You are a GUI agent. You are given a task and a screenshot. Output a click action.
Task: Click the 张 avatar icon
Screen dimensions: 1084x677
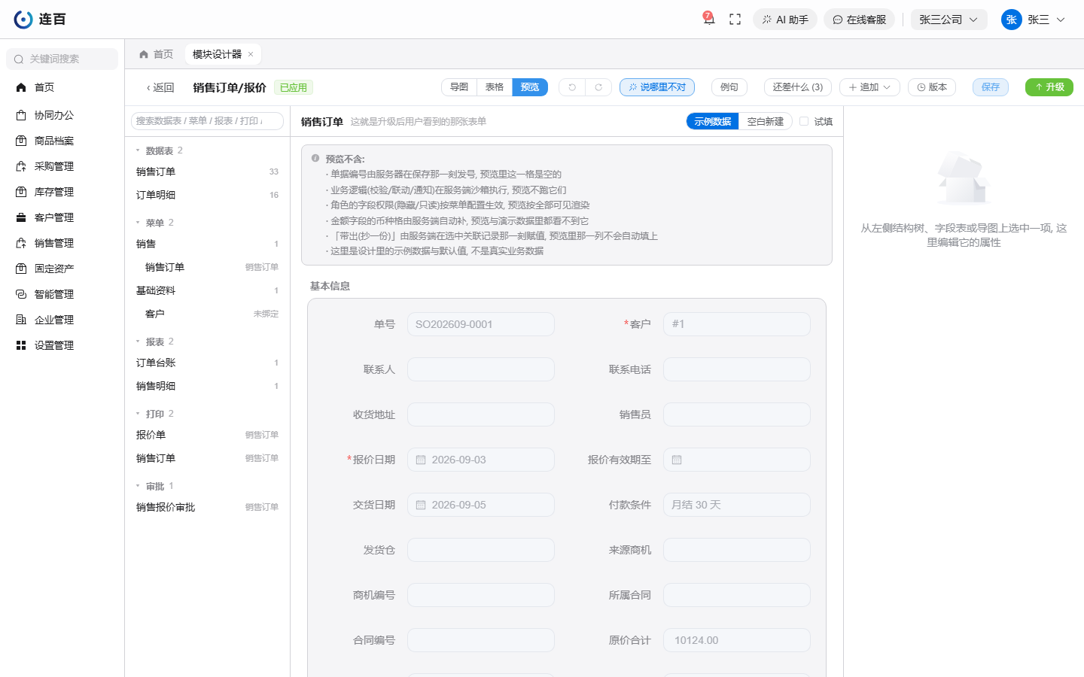pyautogui.click(x=1011, y=20)
